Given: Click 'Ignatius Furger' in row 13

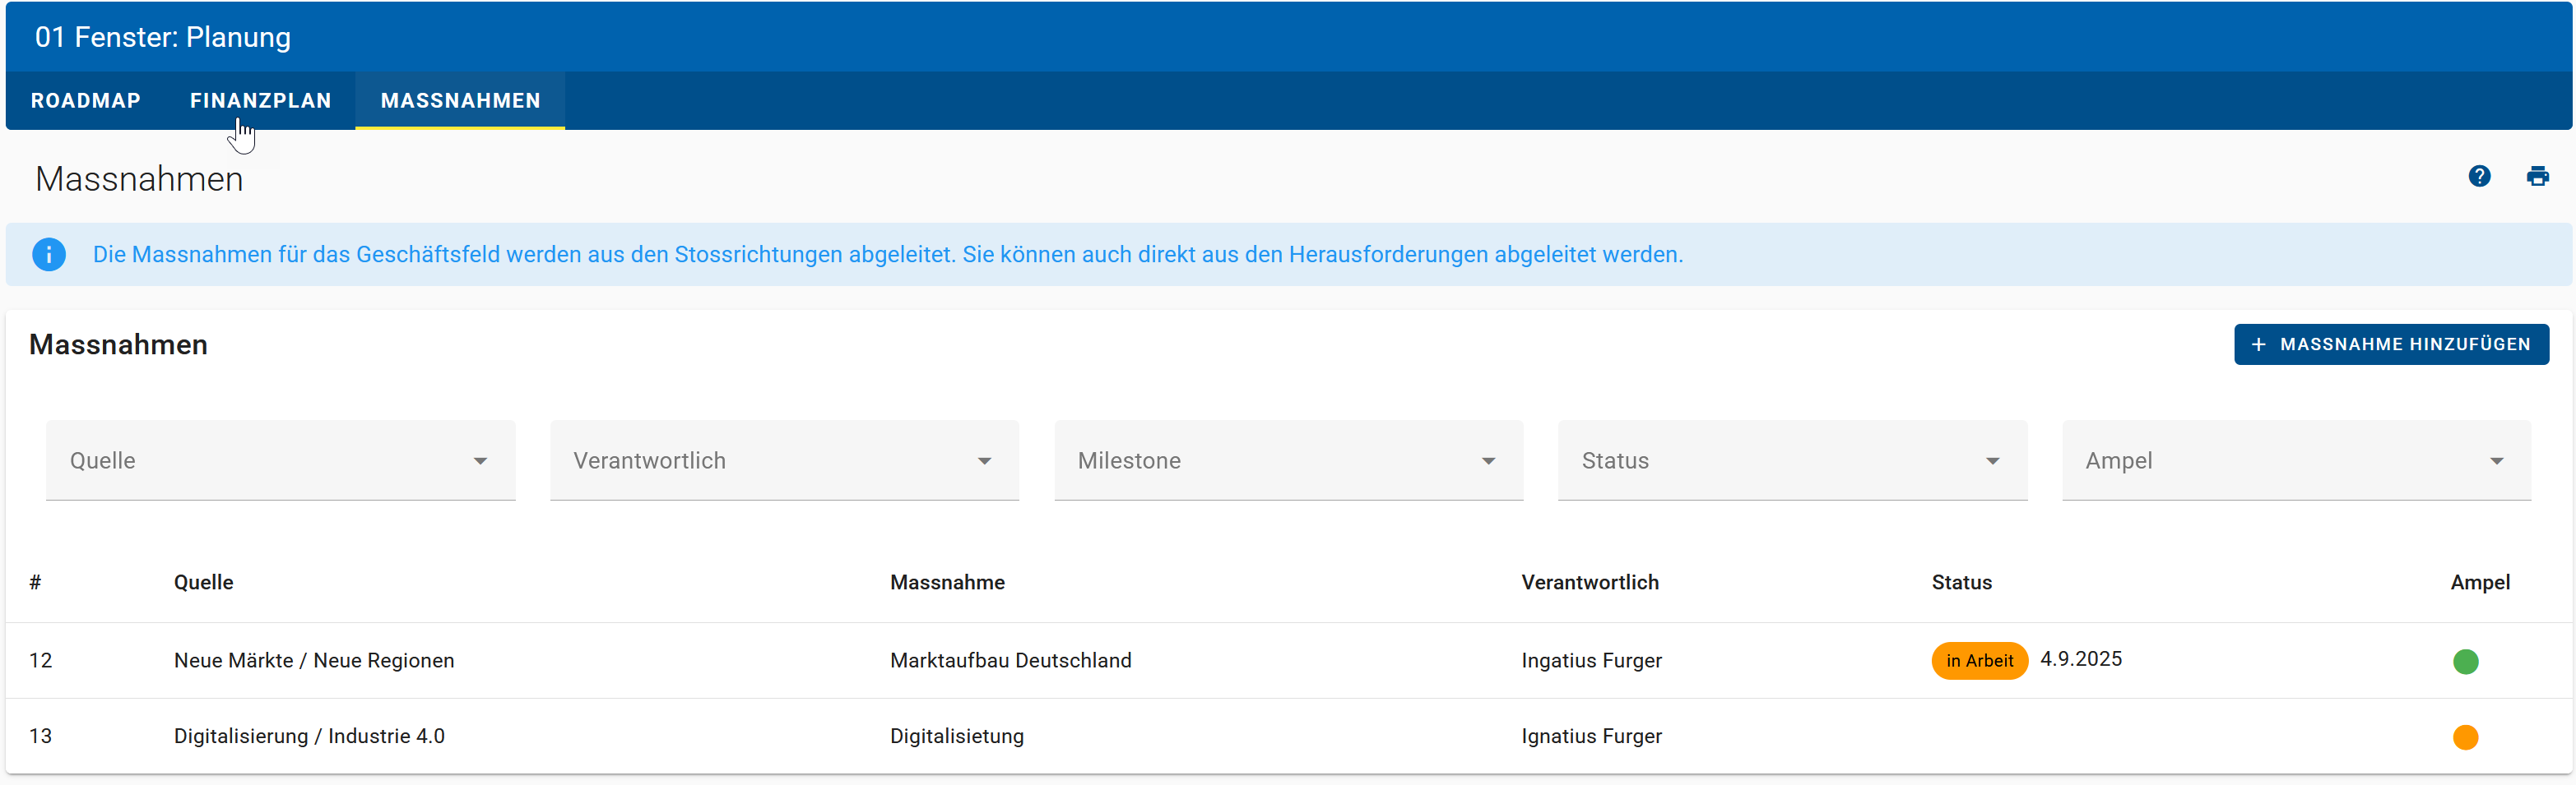Looking at the screenshot, I should pyautogui.click(x=1591, y=736).
